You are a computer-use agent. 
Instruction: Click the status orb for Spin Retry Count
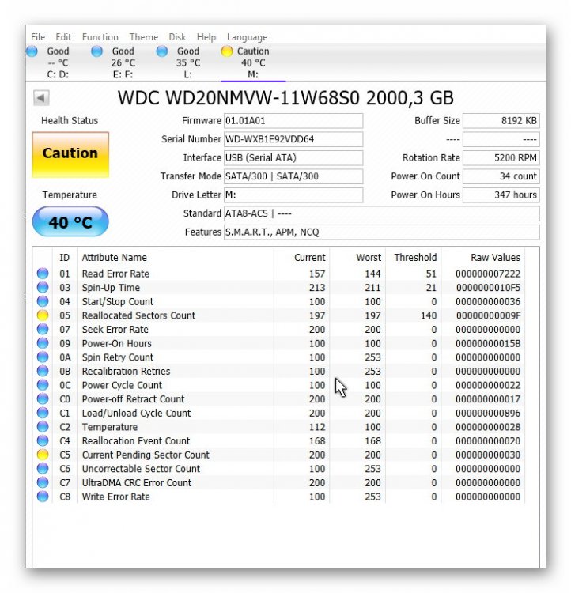(43, 357)
